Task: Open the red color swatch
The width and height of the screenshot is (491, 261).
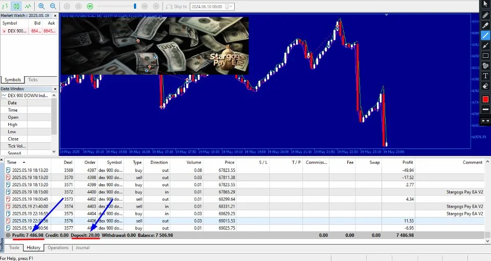Action: pyautogui.click(x=485, y=99)
